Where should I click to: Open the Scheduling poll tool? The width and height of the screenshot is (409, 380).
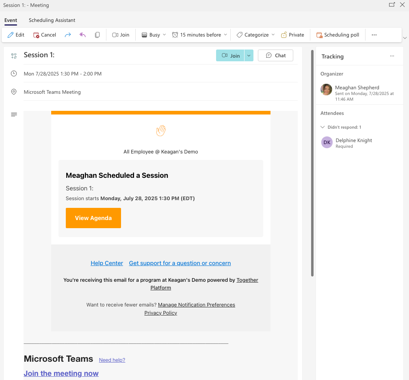pos(338,35)
